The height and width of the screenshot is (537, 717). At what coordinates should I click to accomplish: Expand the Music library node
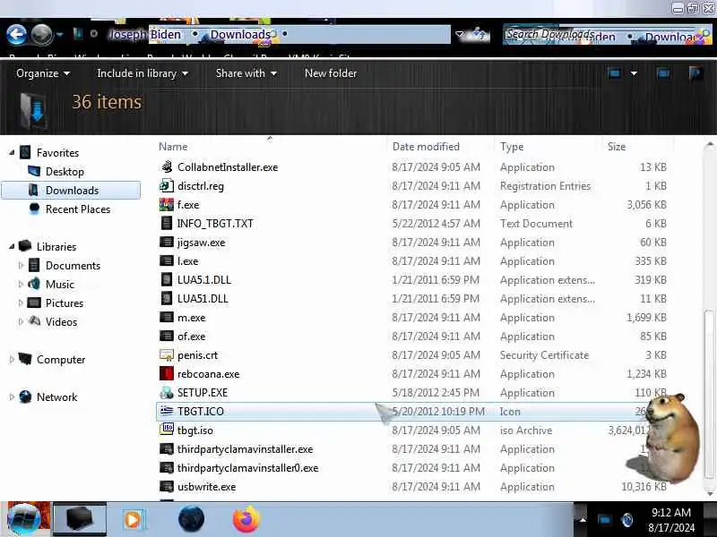[21, 284]
